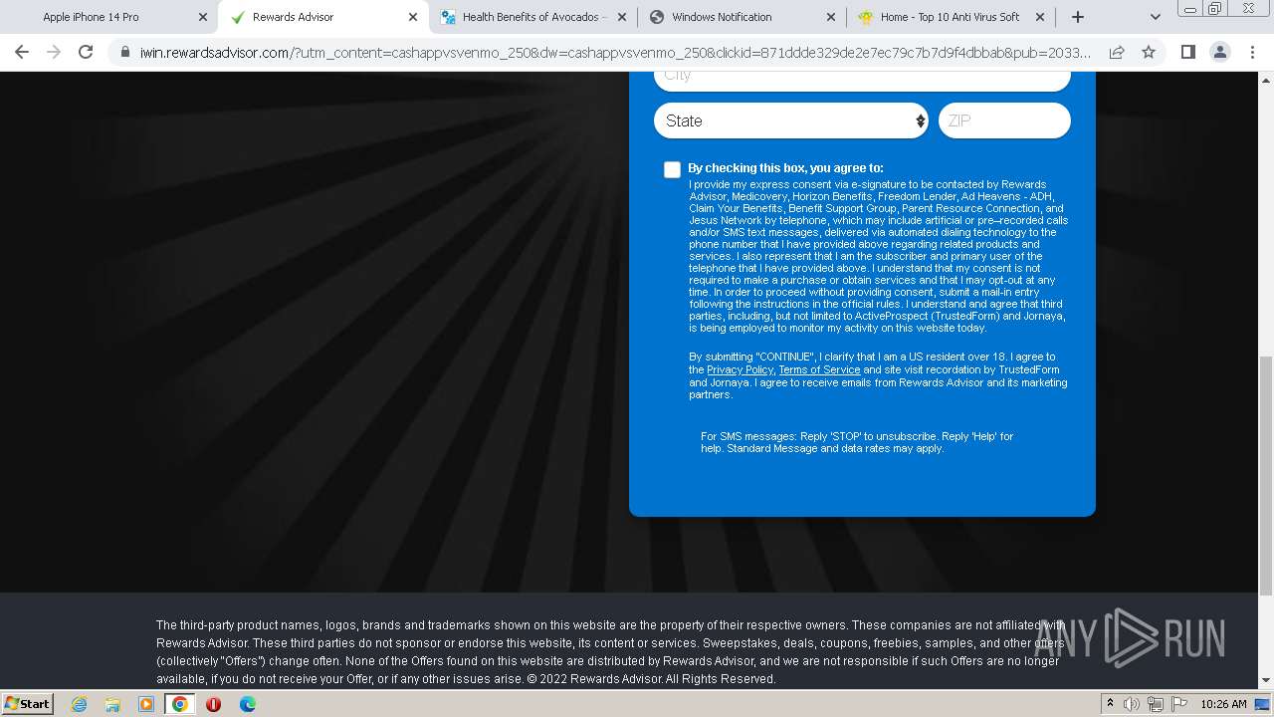Click the City input field

[x=862, y=79]
